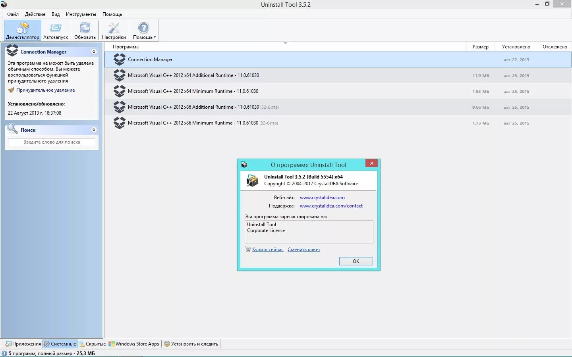
Task: Select Visual C++ 2012 x64 Minimum Runtime row
Action: [338, 91]
